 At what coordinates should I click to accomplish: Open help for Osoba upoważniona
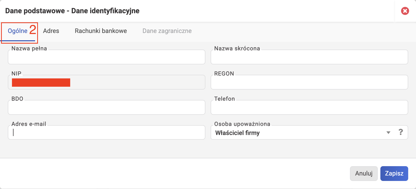point(401,132)
